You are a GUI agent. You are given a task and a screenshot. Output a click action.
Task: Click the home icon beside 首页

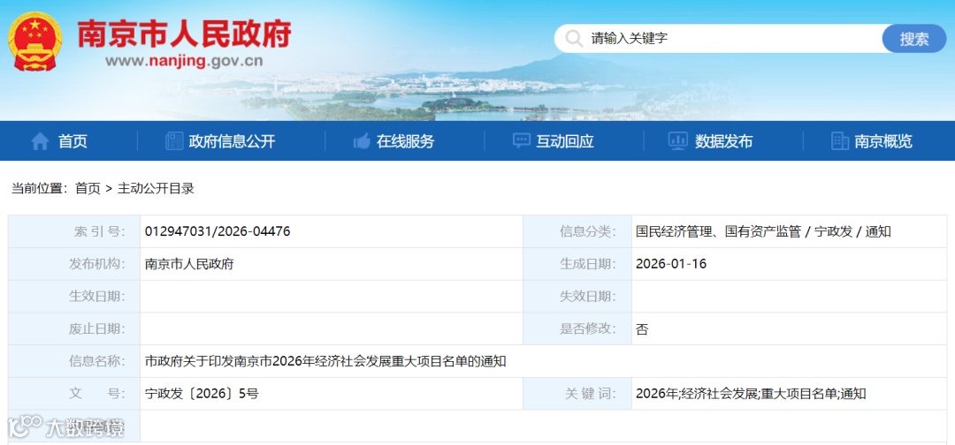[x=40, y=141]
